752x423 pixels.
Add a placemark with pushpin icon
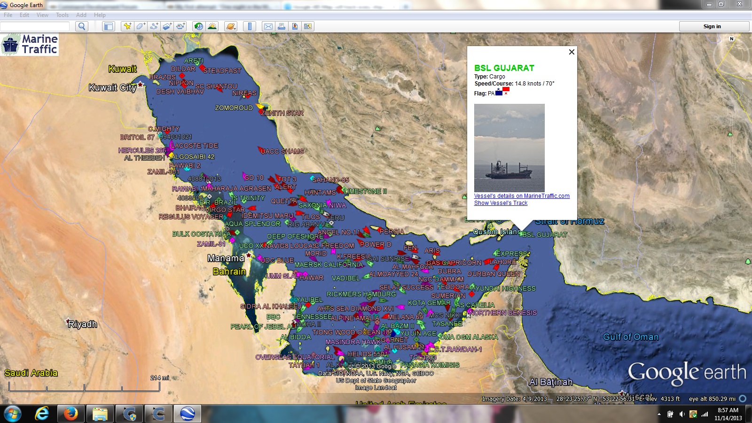(127, 26)
